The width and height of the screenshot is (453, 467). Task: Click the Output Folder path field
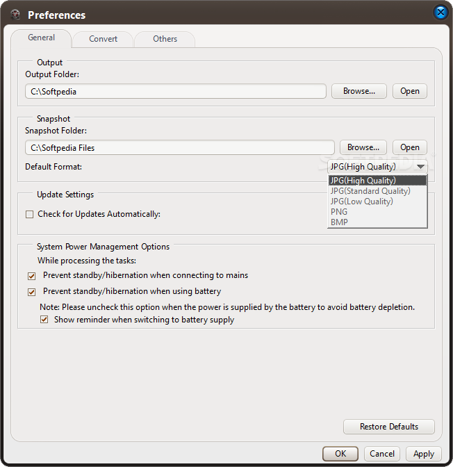click(175, 91)
